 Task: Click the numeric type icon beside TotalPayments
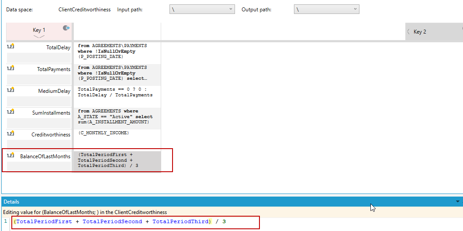10,68
